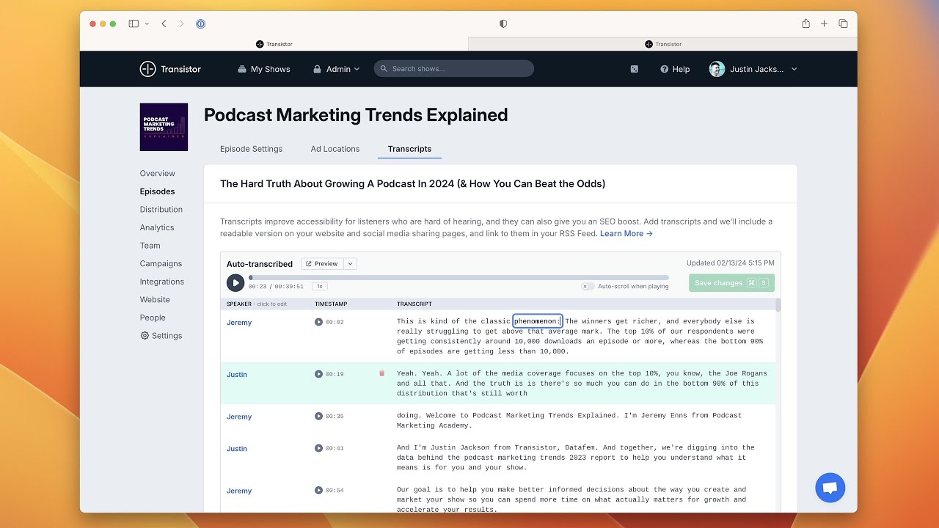
Task: Play segment at timestamp 00:54
Action: (318, 491)
